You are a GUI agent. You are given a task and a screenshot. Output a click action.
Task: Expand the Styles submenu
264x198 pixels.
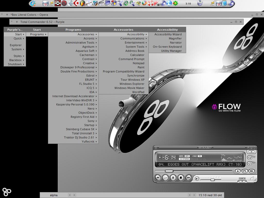coord(15,56)
